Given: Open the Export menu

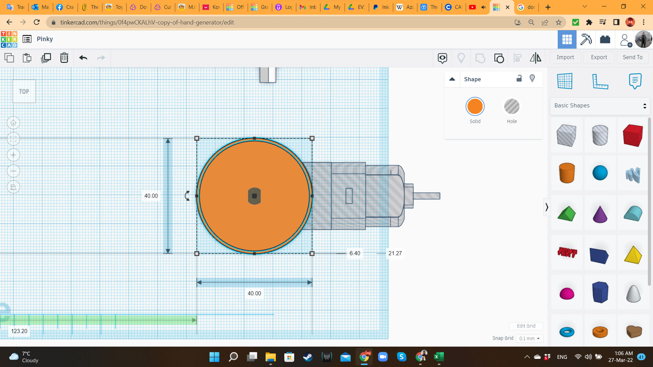Looking at the screenshot, I should point(599,57).
